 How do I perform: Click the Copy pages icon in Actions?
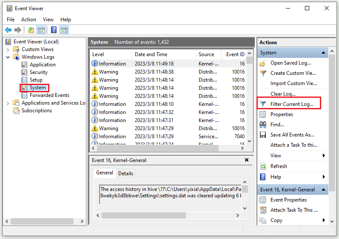[x=263, y=220]
